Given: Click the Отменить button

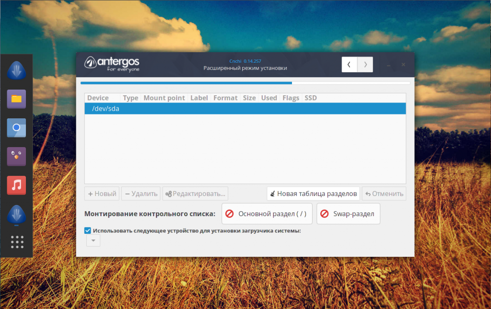Looking at the screenshot, I should point(384,194).
